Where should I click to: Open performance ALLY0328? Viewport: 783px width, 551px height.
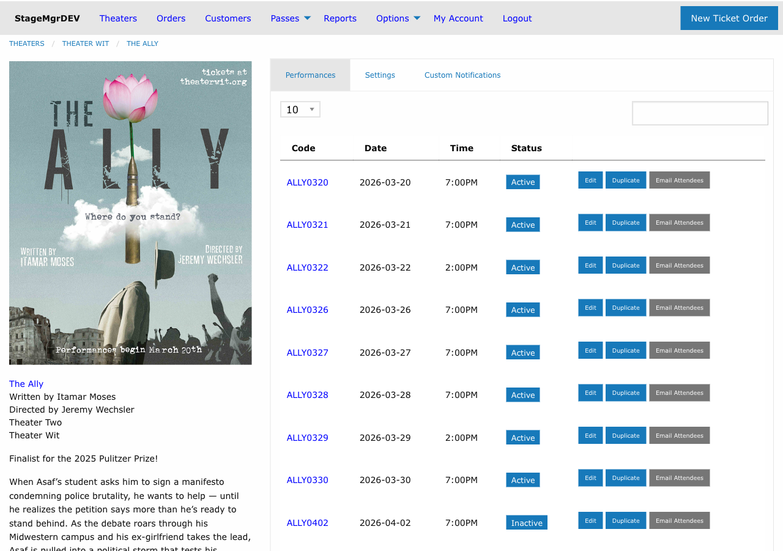[308, 395]
